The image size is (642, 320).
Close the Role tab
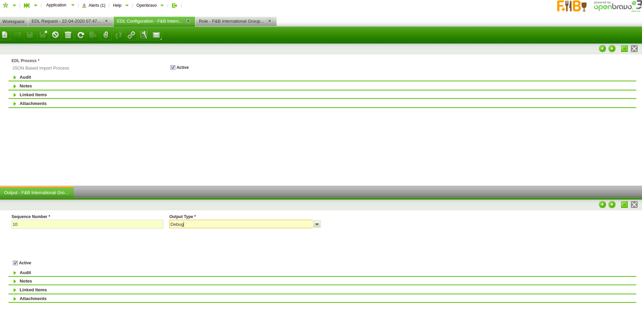tap(270, 21)
